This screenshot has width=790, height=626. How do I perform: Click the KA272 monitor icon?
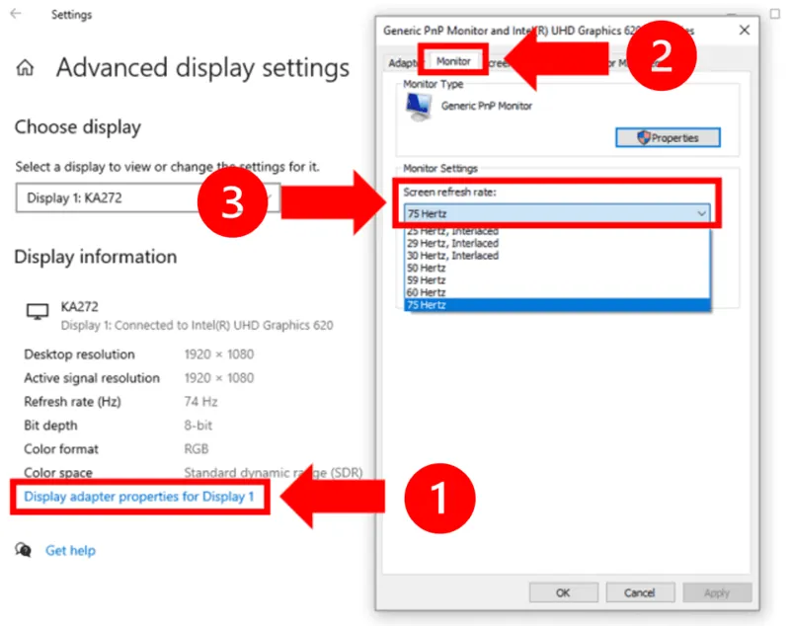click(37, 313)
